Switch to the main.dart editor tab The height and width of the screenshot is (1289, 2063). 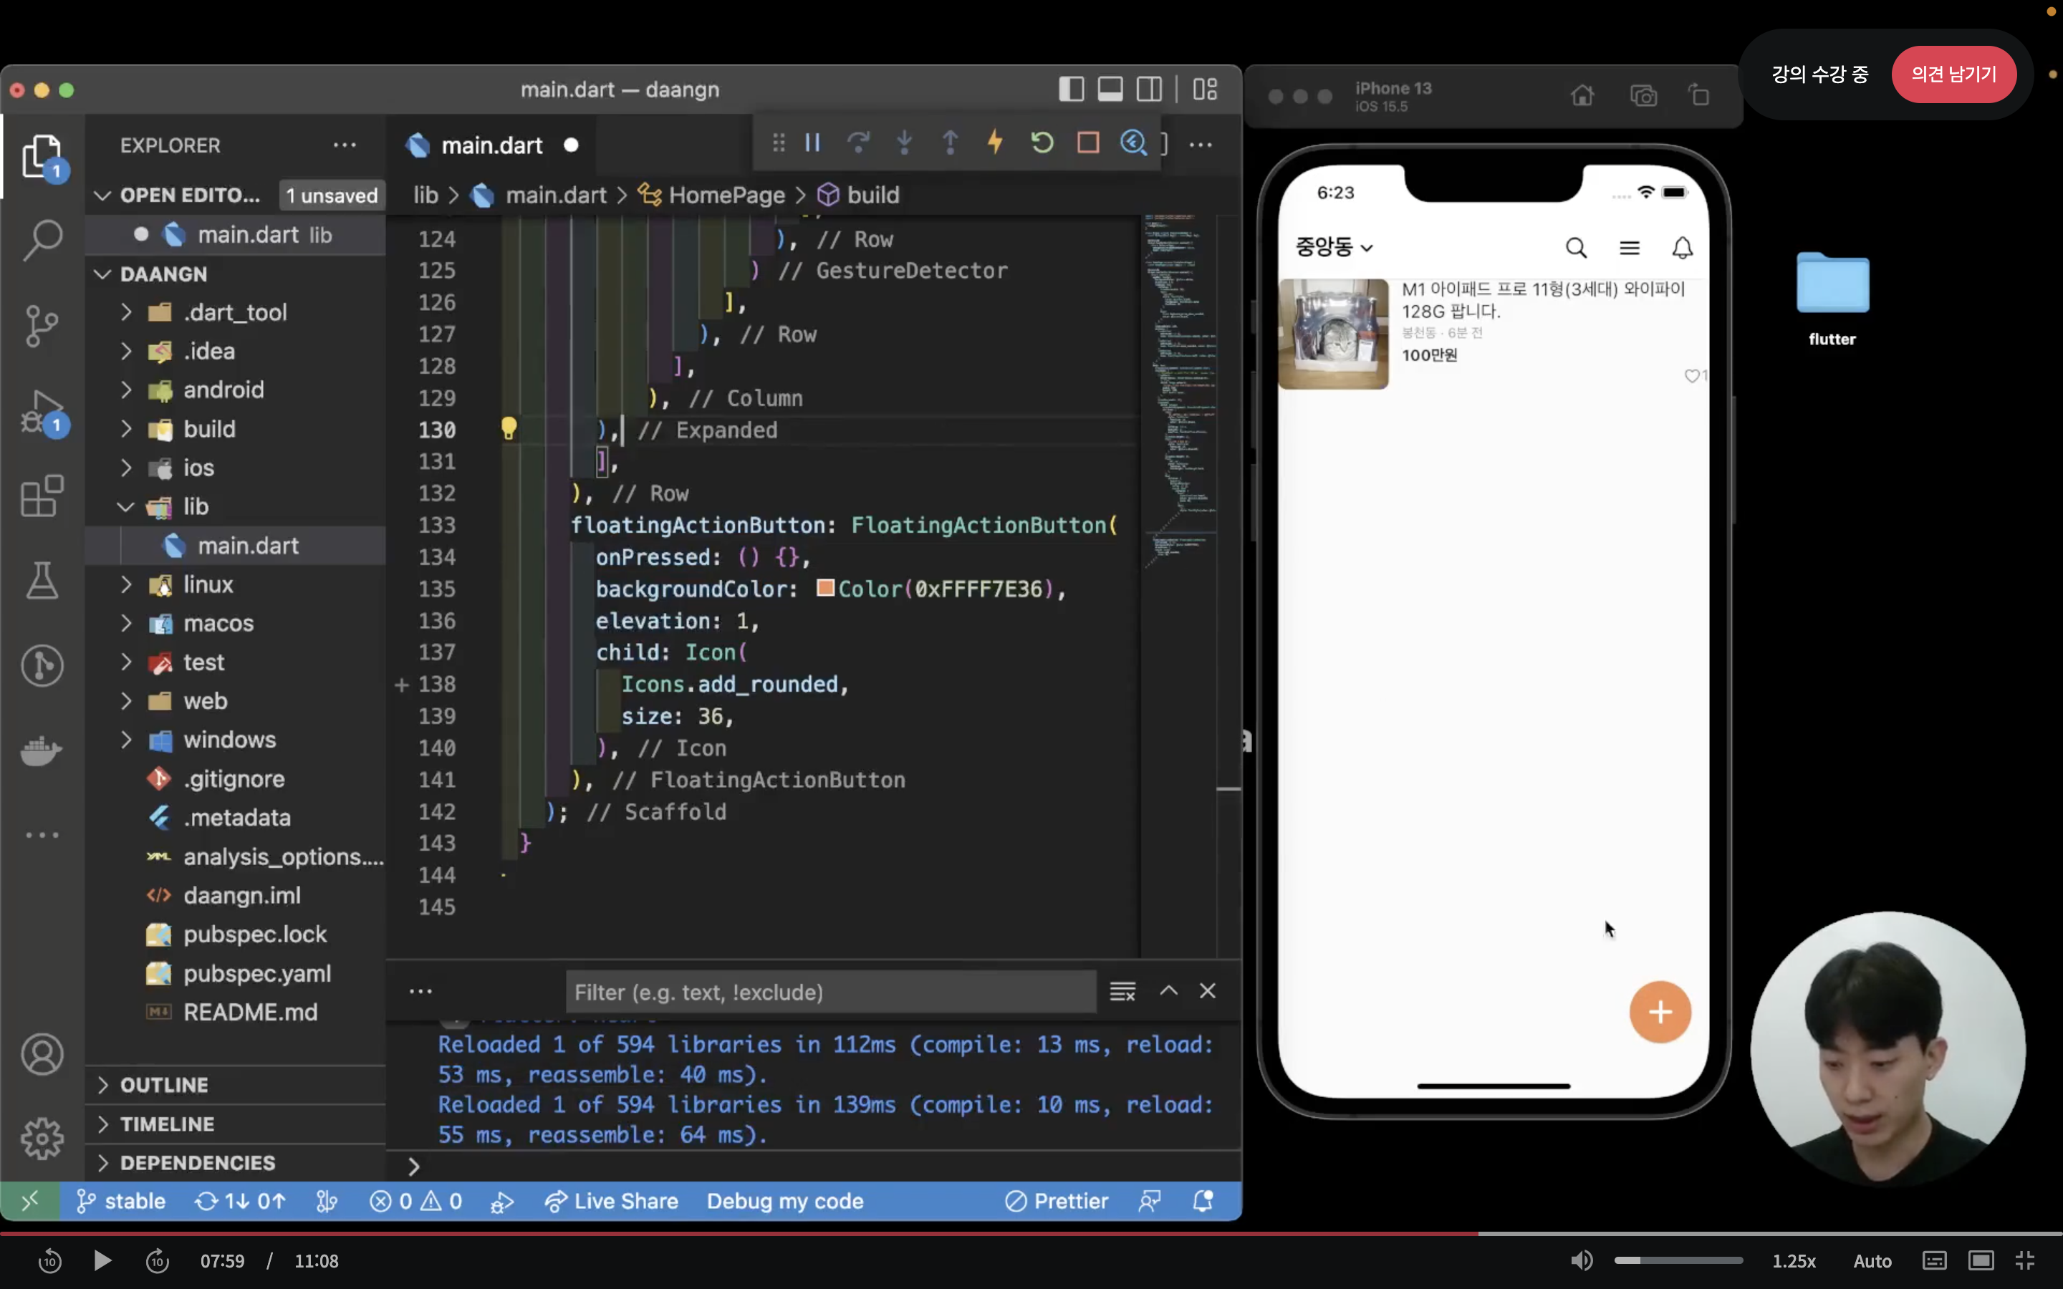pyautogui.click(x=492, y=146)
